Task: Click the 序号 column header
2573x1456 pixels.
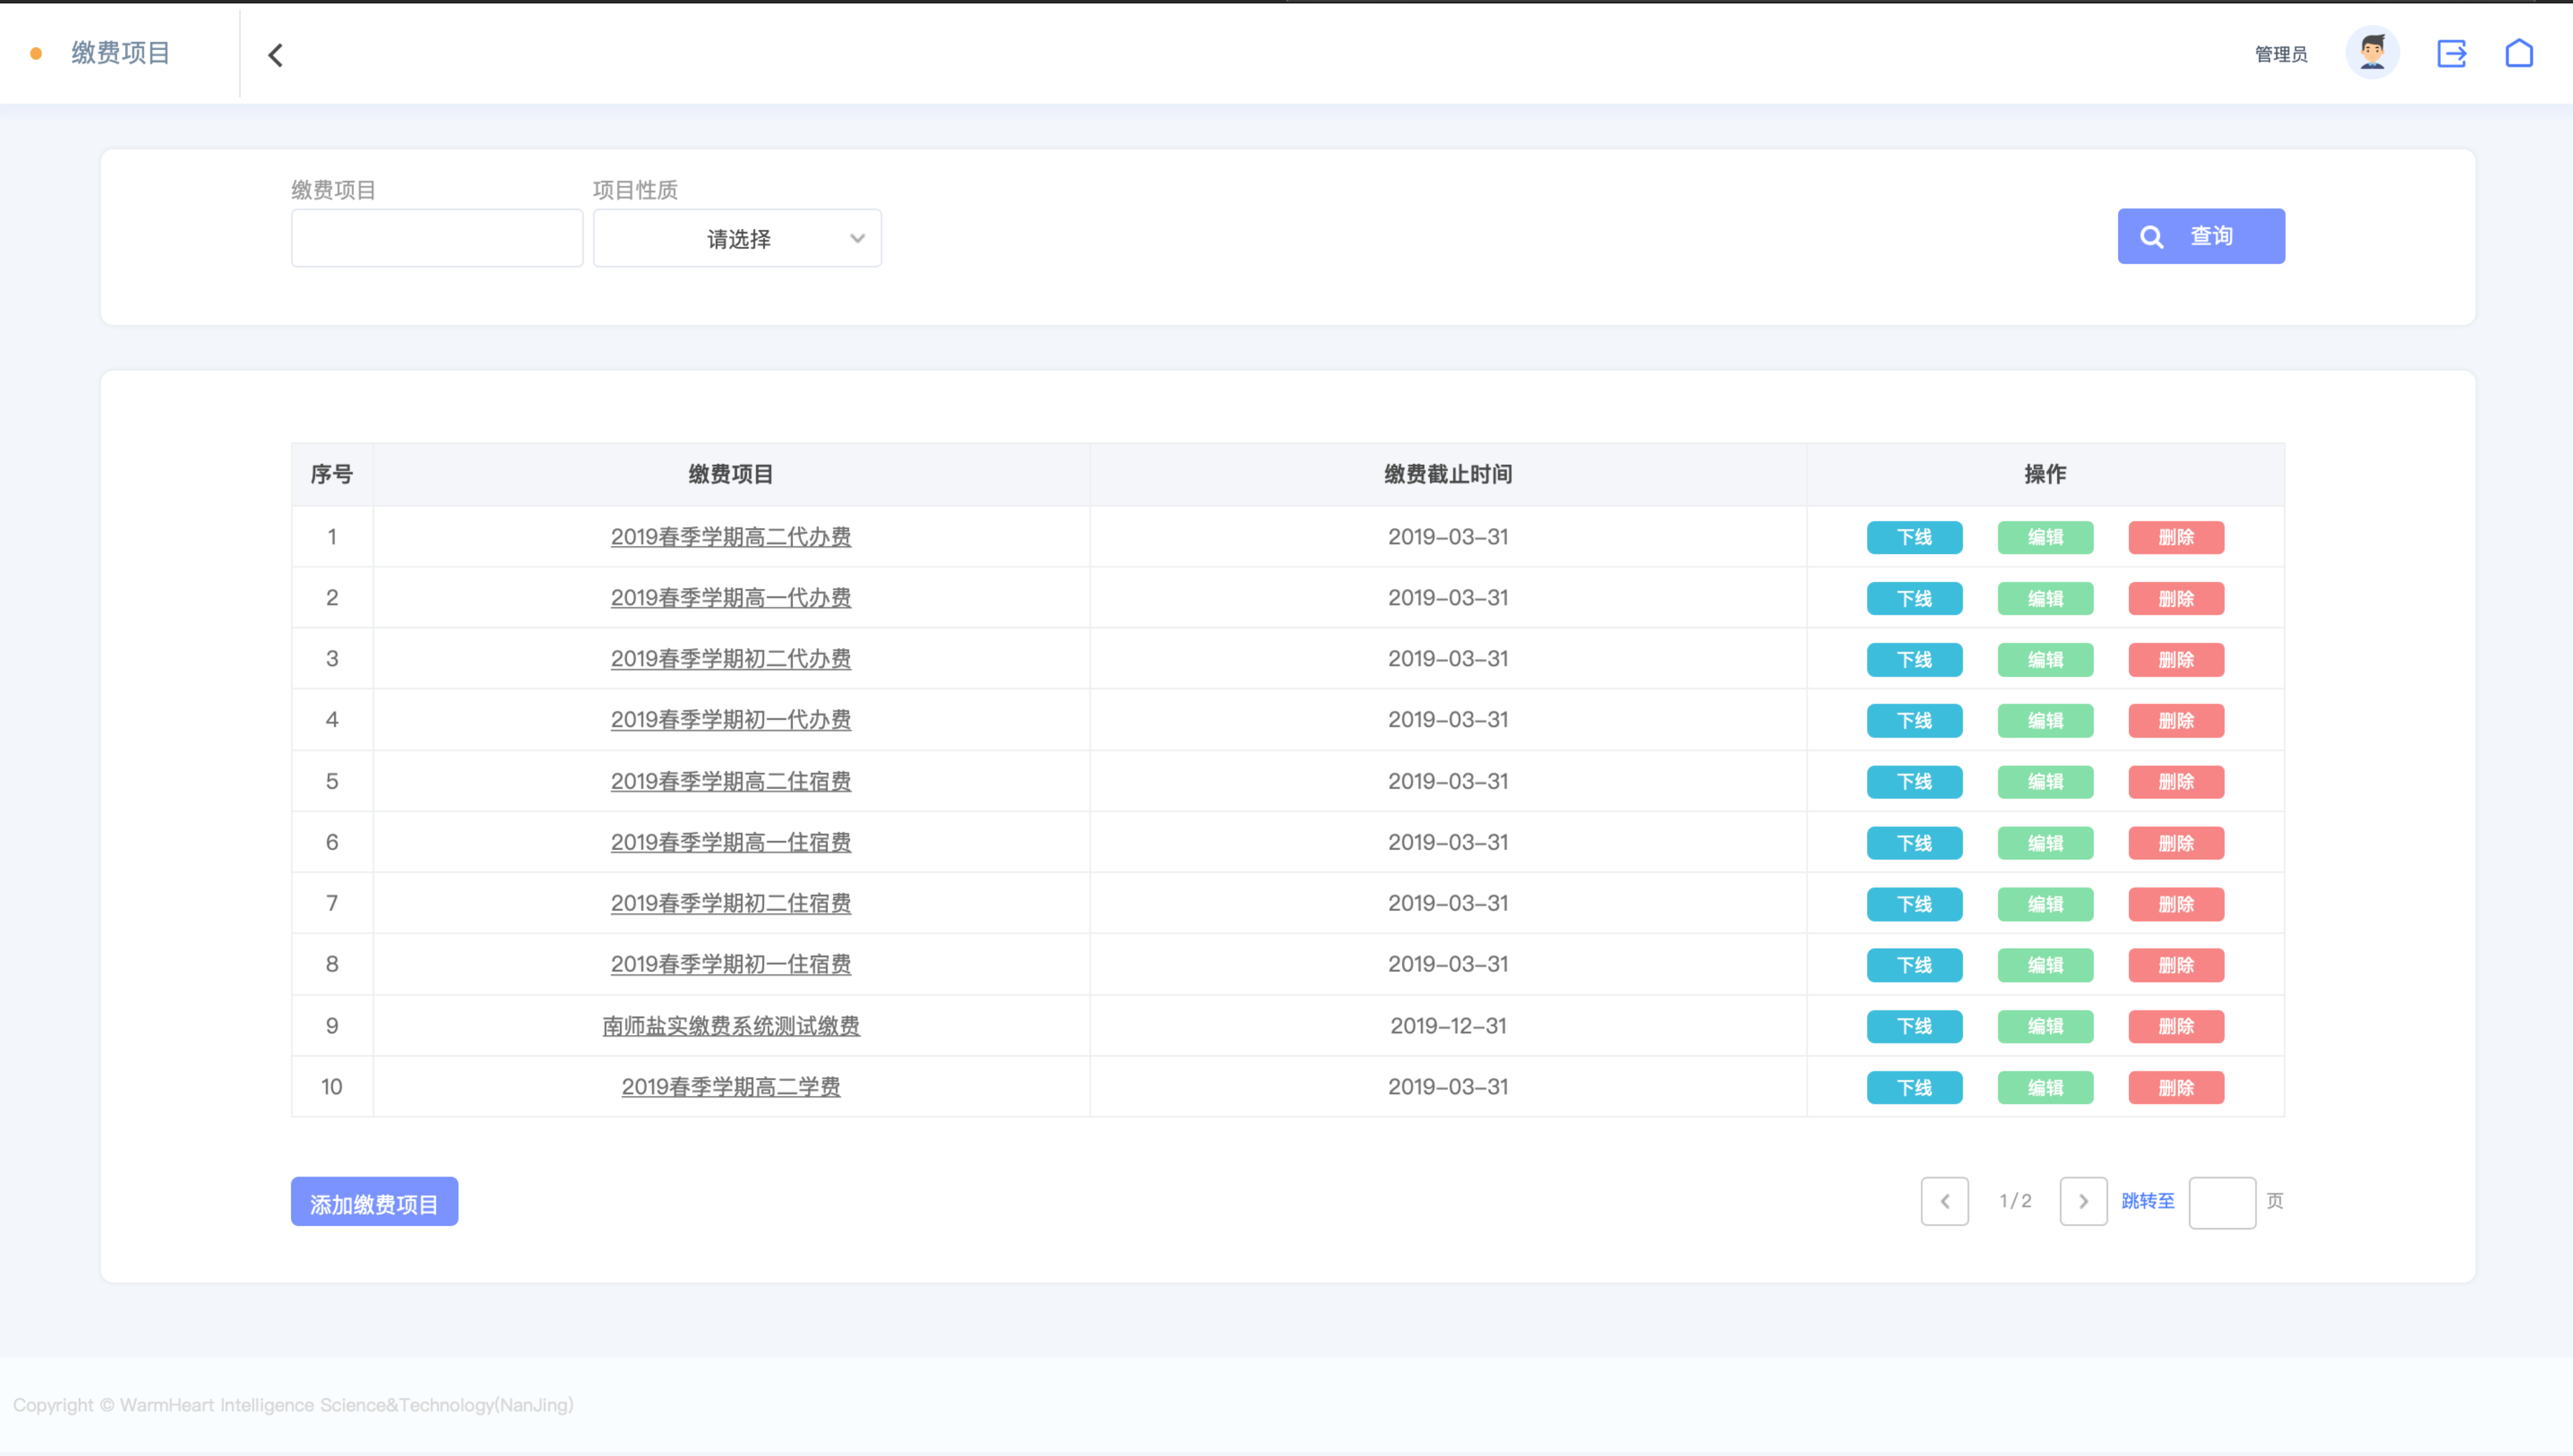Action: point(331,474)
